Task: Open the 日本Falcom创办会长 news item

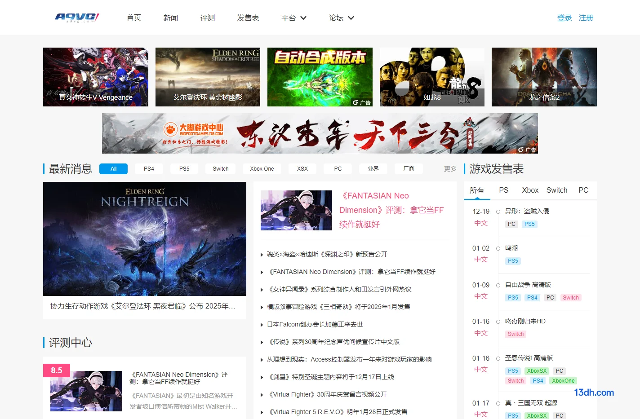Action: pos(315,324)
